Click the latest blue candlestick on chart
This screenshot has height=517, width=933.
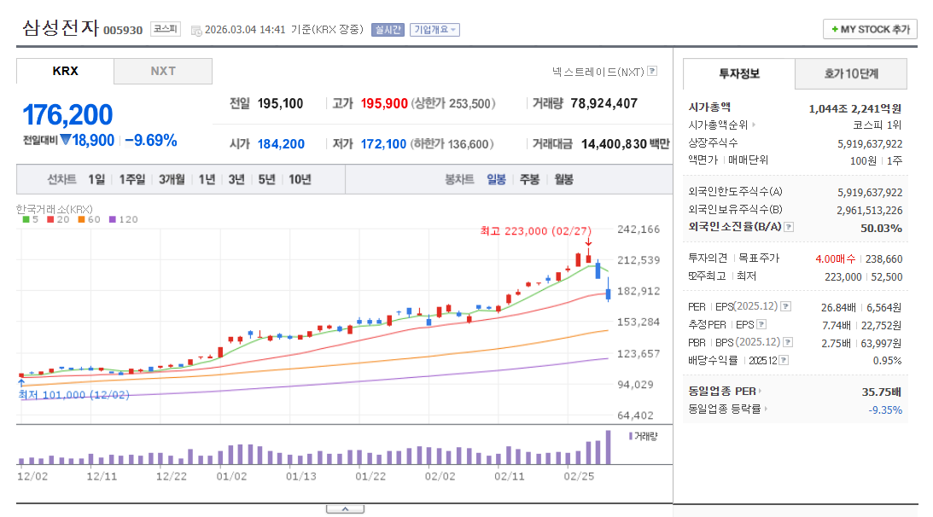[x=608, y=290]
